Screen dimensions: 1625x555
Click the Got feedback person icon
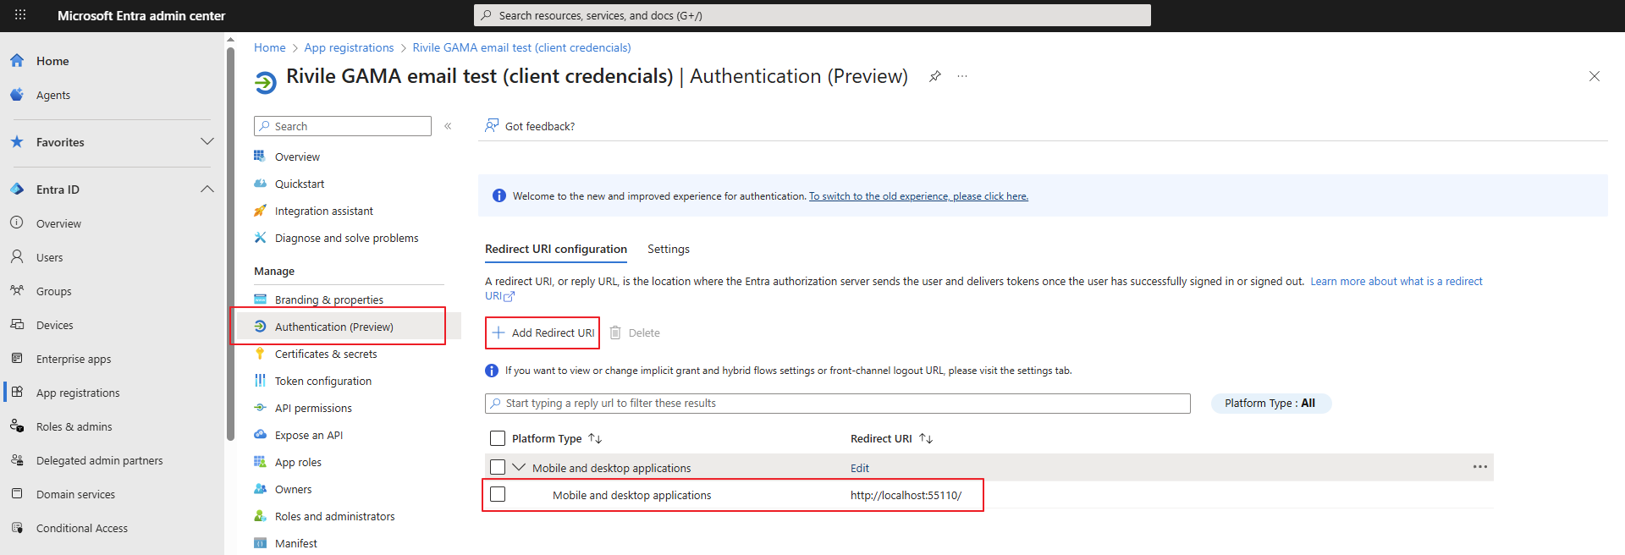(492, 125)
